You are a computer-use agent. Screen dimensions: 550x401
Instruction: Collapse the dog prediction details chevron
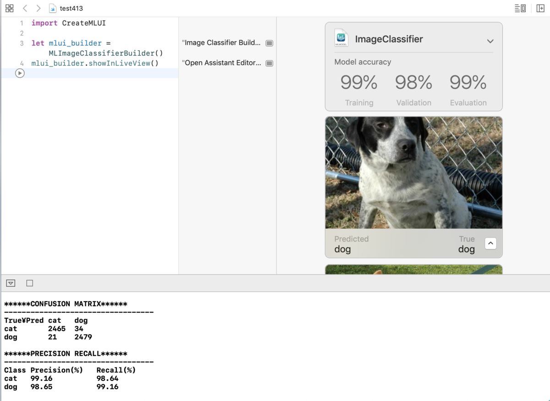[490, 244]
